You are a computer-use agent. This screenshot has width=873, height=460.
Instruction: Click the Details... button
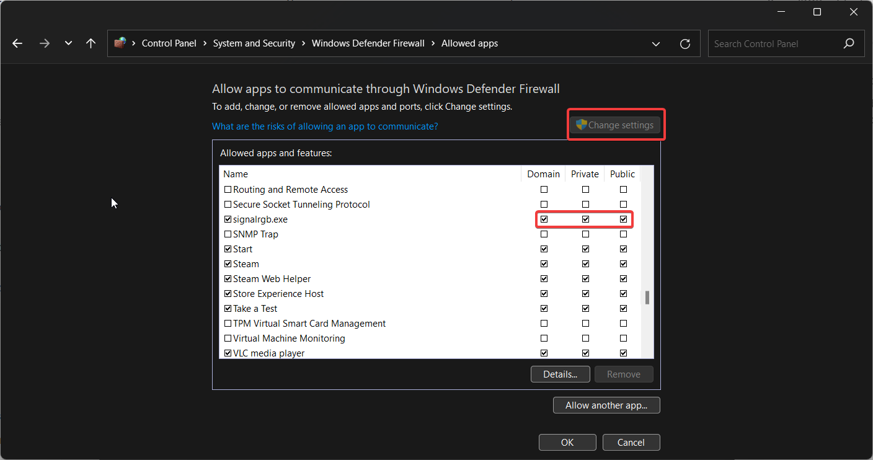(x=561, y=374)
